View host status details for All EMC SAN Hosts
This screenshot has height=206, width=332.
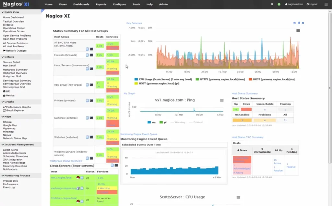87,49
